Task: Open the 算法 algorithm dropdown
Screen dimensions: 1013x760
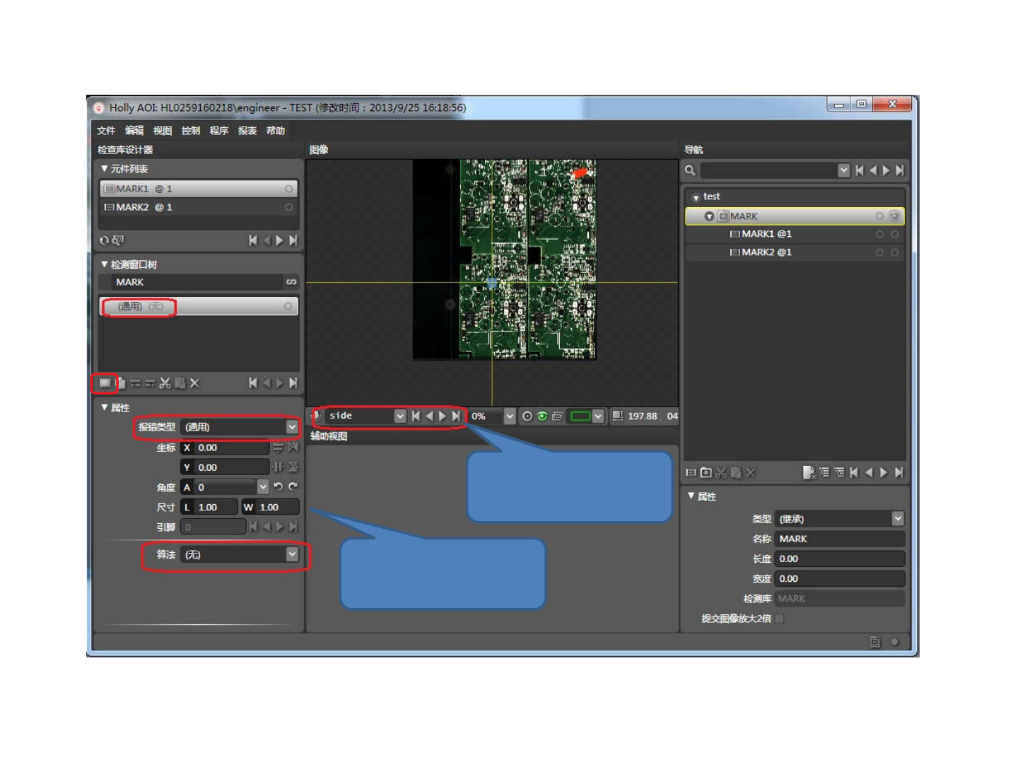Action: coord(292,554)
